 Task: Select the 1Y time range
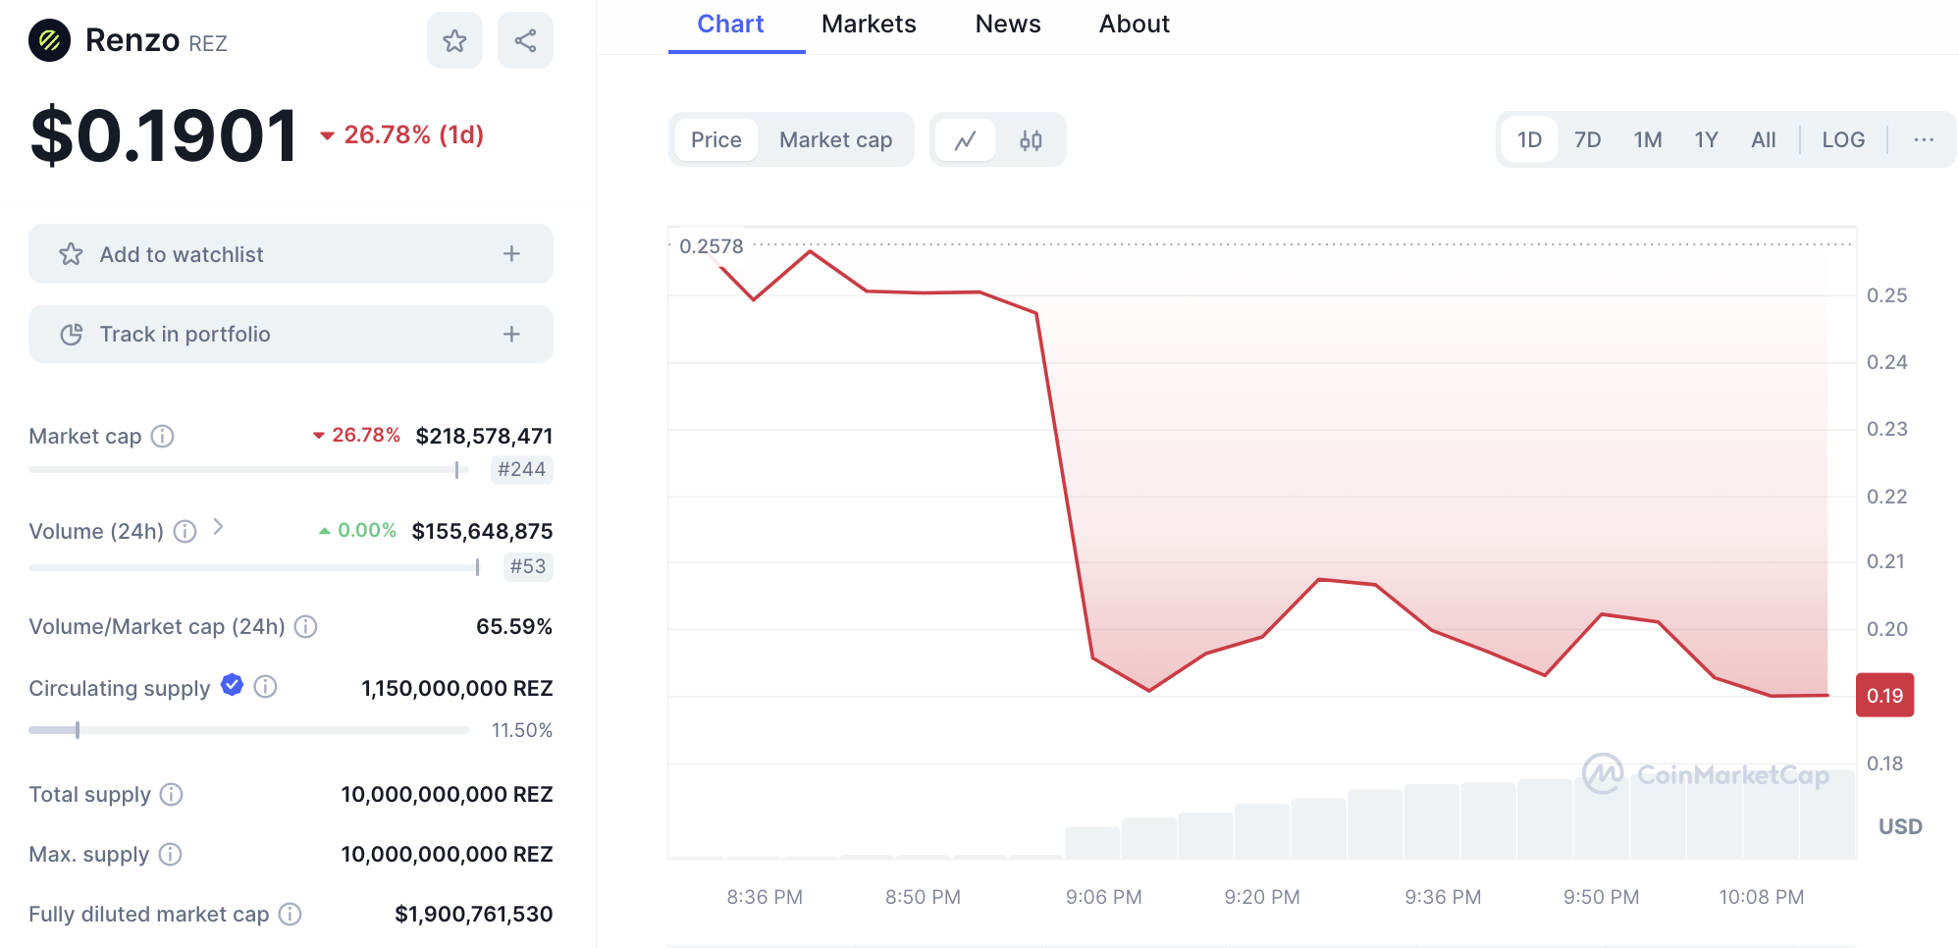pos(1707,139)
